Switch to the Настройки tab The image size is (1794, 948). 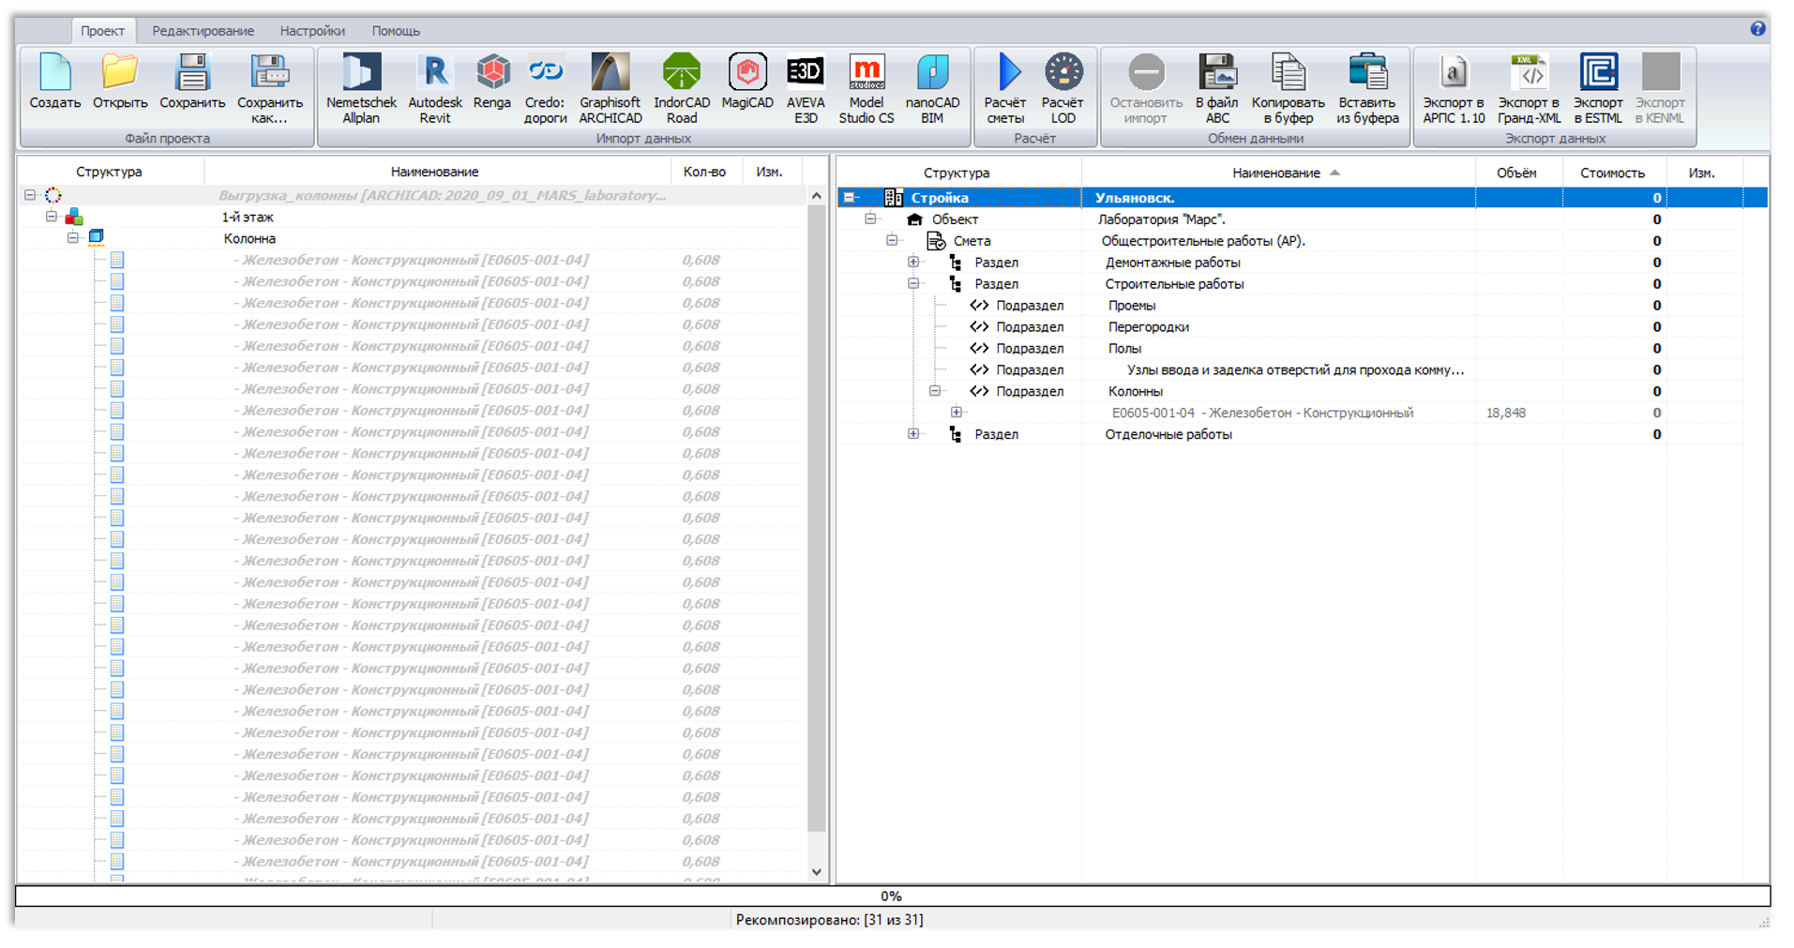point(312,31)
